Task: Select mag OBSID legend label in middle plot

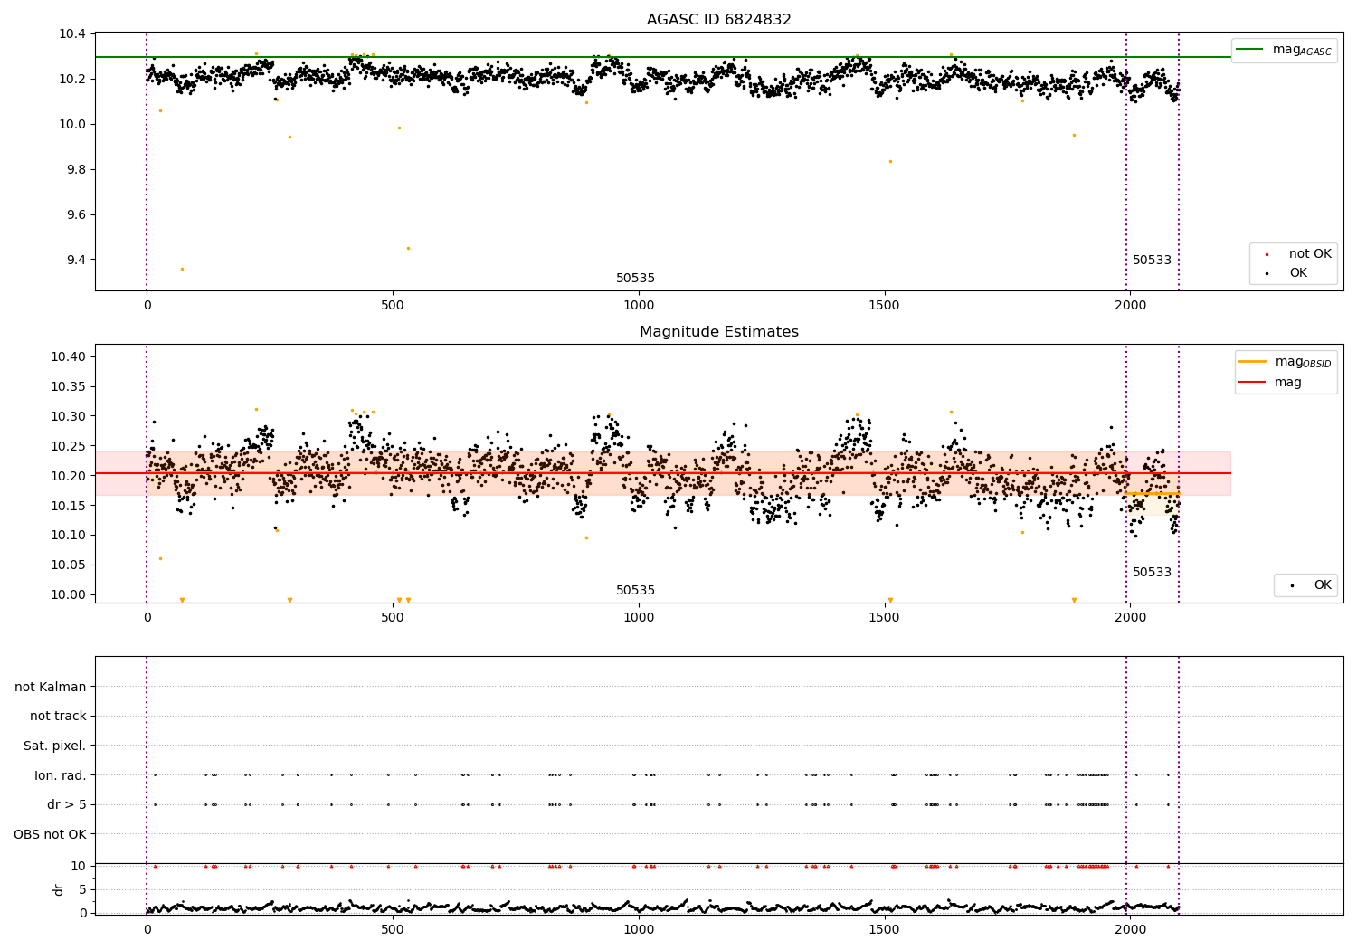Action: [x=1303, y=362]
